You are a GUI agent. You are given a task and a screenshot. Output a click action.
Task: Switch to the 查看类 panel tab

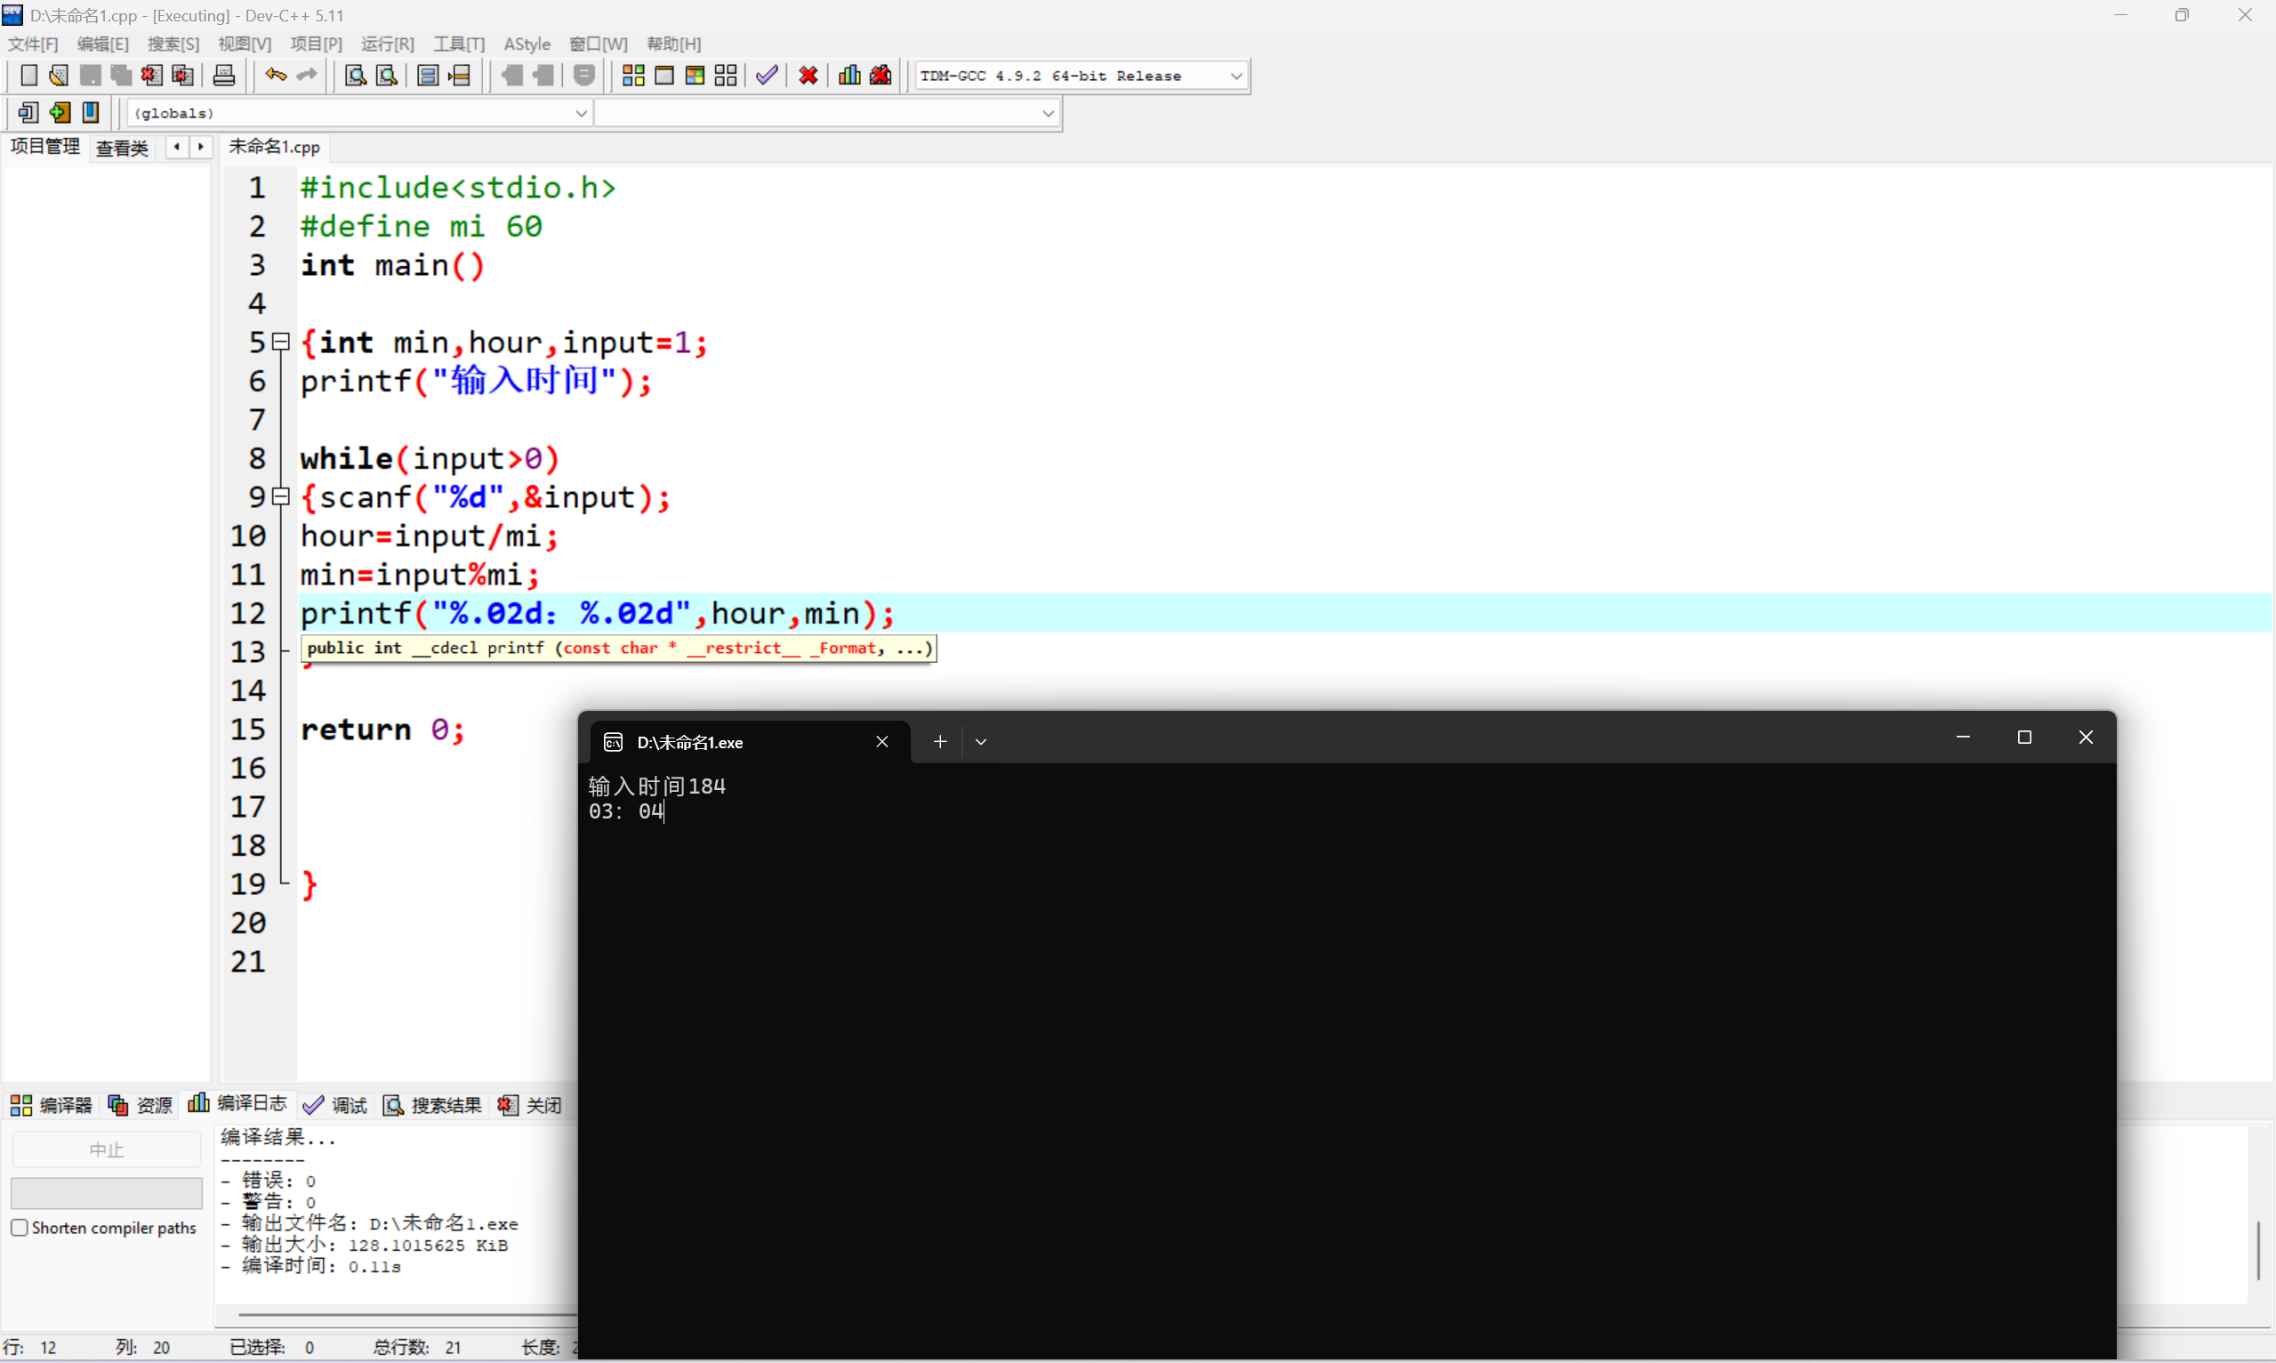pyautogui.click(x=122, y=148)
